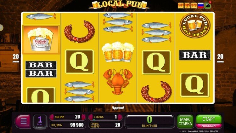Image resolution: width=236 pixels, height=133 pixels.
Task: Increase СТАВКА with right arrow
Action: pyautogui.click(x=120, y=117)
